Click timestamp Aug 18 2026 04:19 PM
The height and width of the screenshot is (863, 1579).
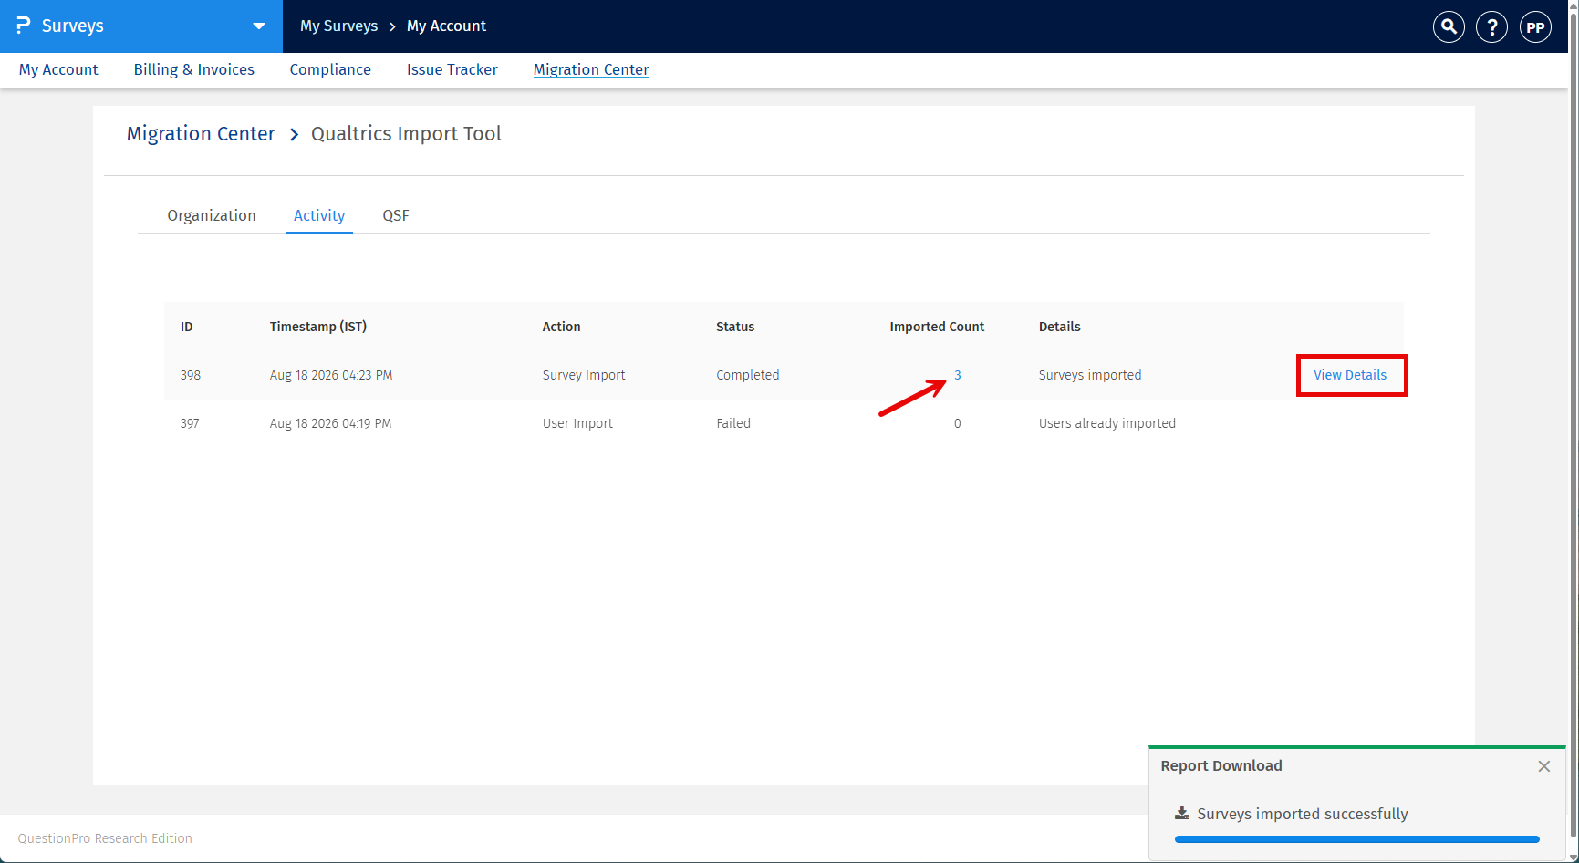[330, 423]
